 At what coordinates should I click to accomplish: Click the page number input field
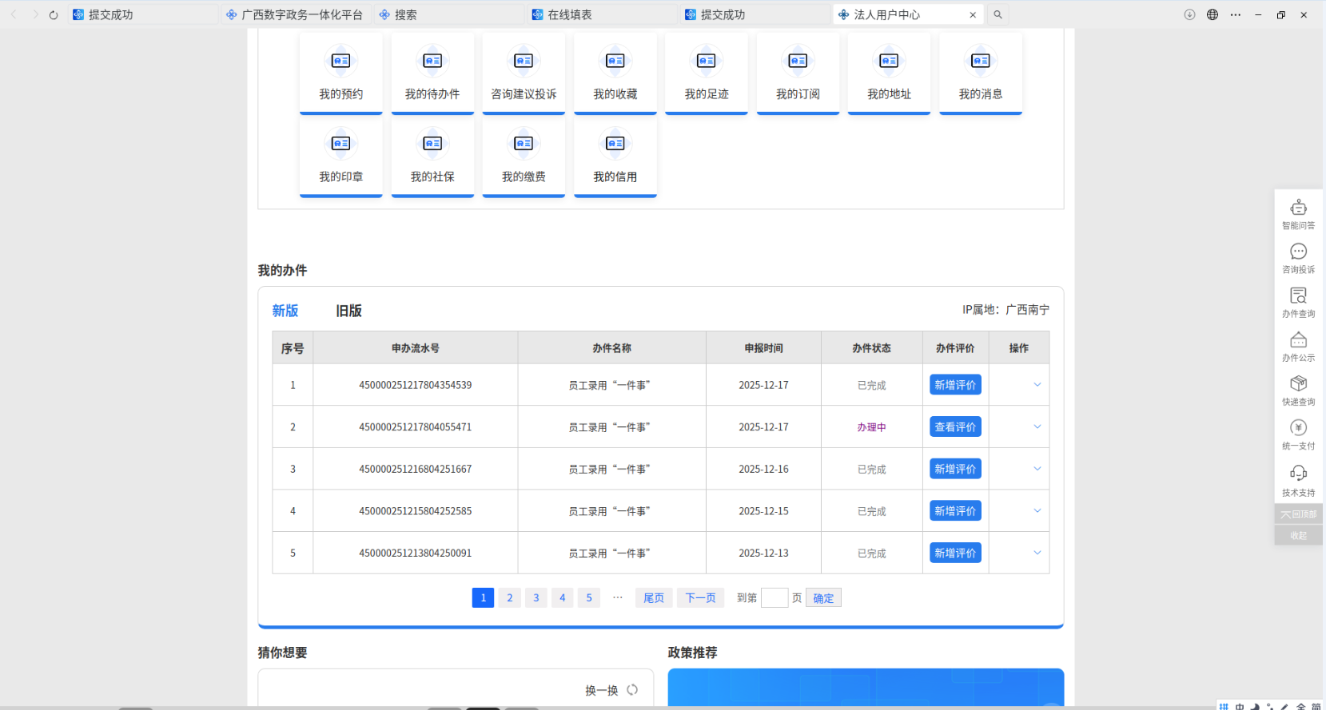coord(774,598)
